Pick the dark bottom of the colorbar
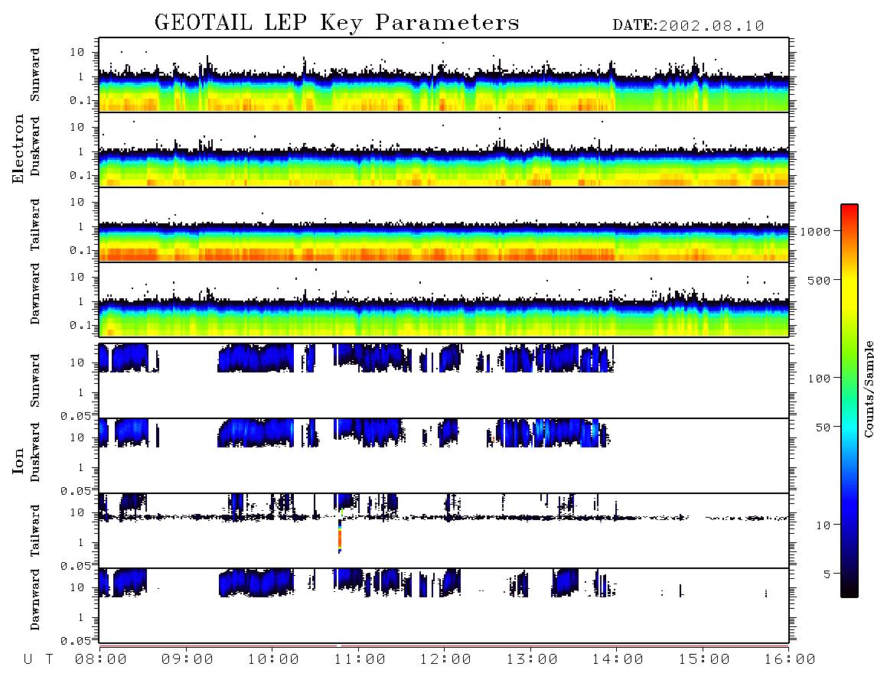Screen dimensions: 874x673 [850, 588]
